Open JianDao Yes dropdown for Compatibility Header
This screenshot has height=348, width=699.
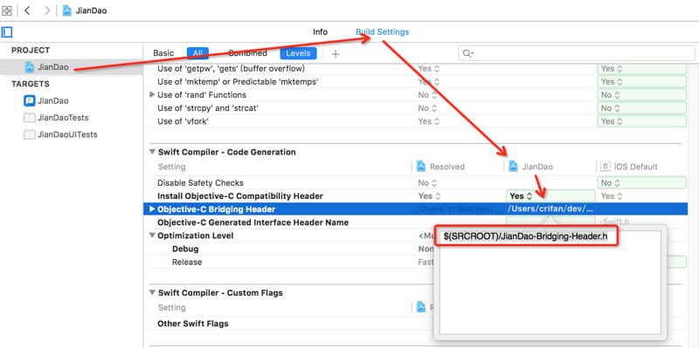click(550, 196)
